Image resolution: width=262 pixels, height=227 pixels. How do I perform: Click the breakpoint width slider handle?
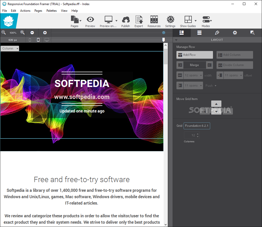point(164,40)
